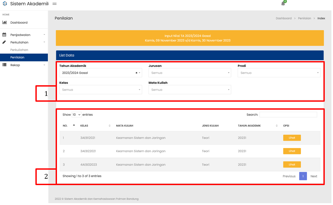333x205 pixels.
Task: Change the Show entries count selector
Action: click(x=76, y=115)
